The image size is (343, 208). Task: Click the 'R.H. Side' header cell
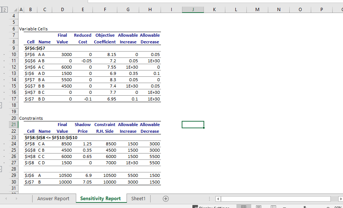coord(105,131)
